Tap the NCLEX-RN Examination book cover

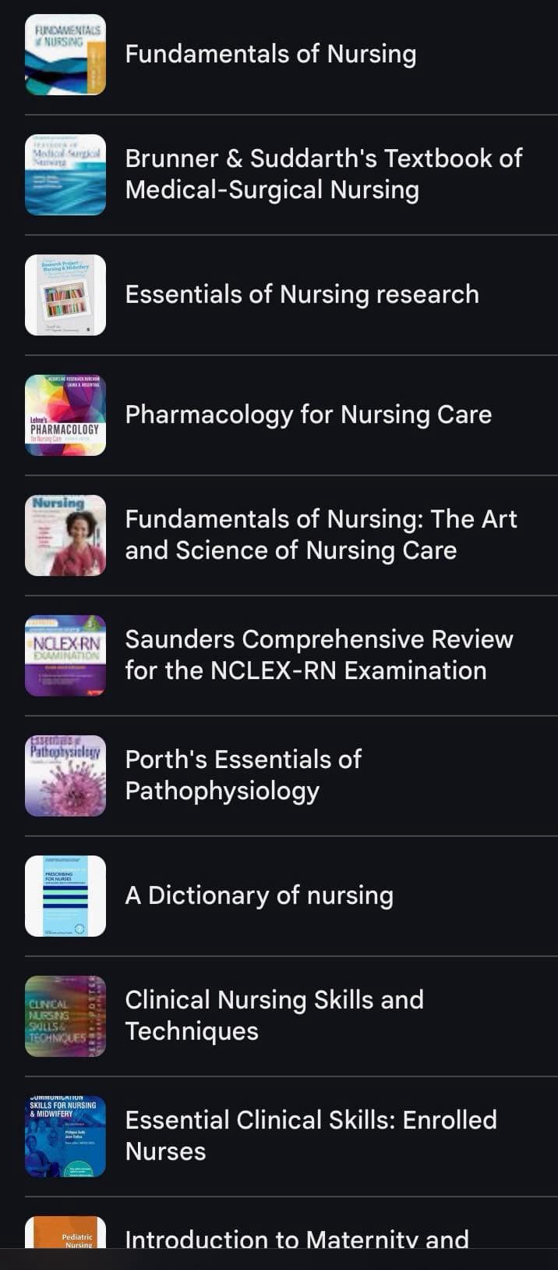[65, 656]
